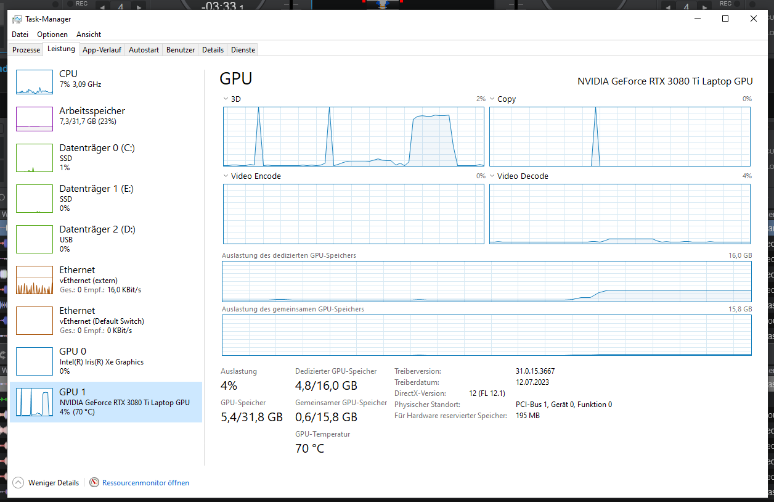The height and width of the screenshot is (502, 774).
Task: Click the reserved memory value 195 MB
Action: [528, 416]
